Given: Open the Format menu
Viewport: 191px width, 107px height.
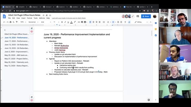Looking at the screenshot, I should pyautogui.click(x=30, y=18).
